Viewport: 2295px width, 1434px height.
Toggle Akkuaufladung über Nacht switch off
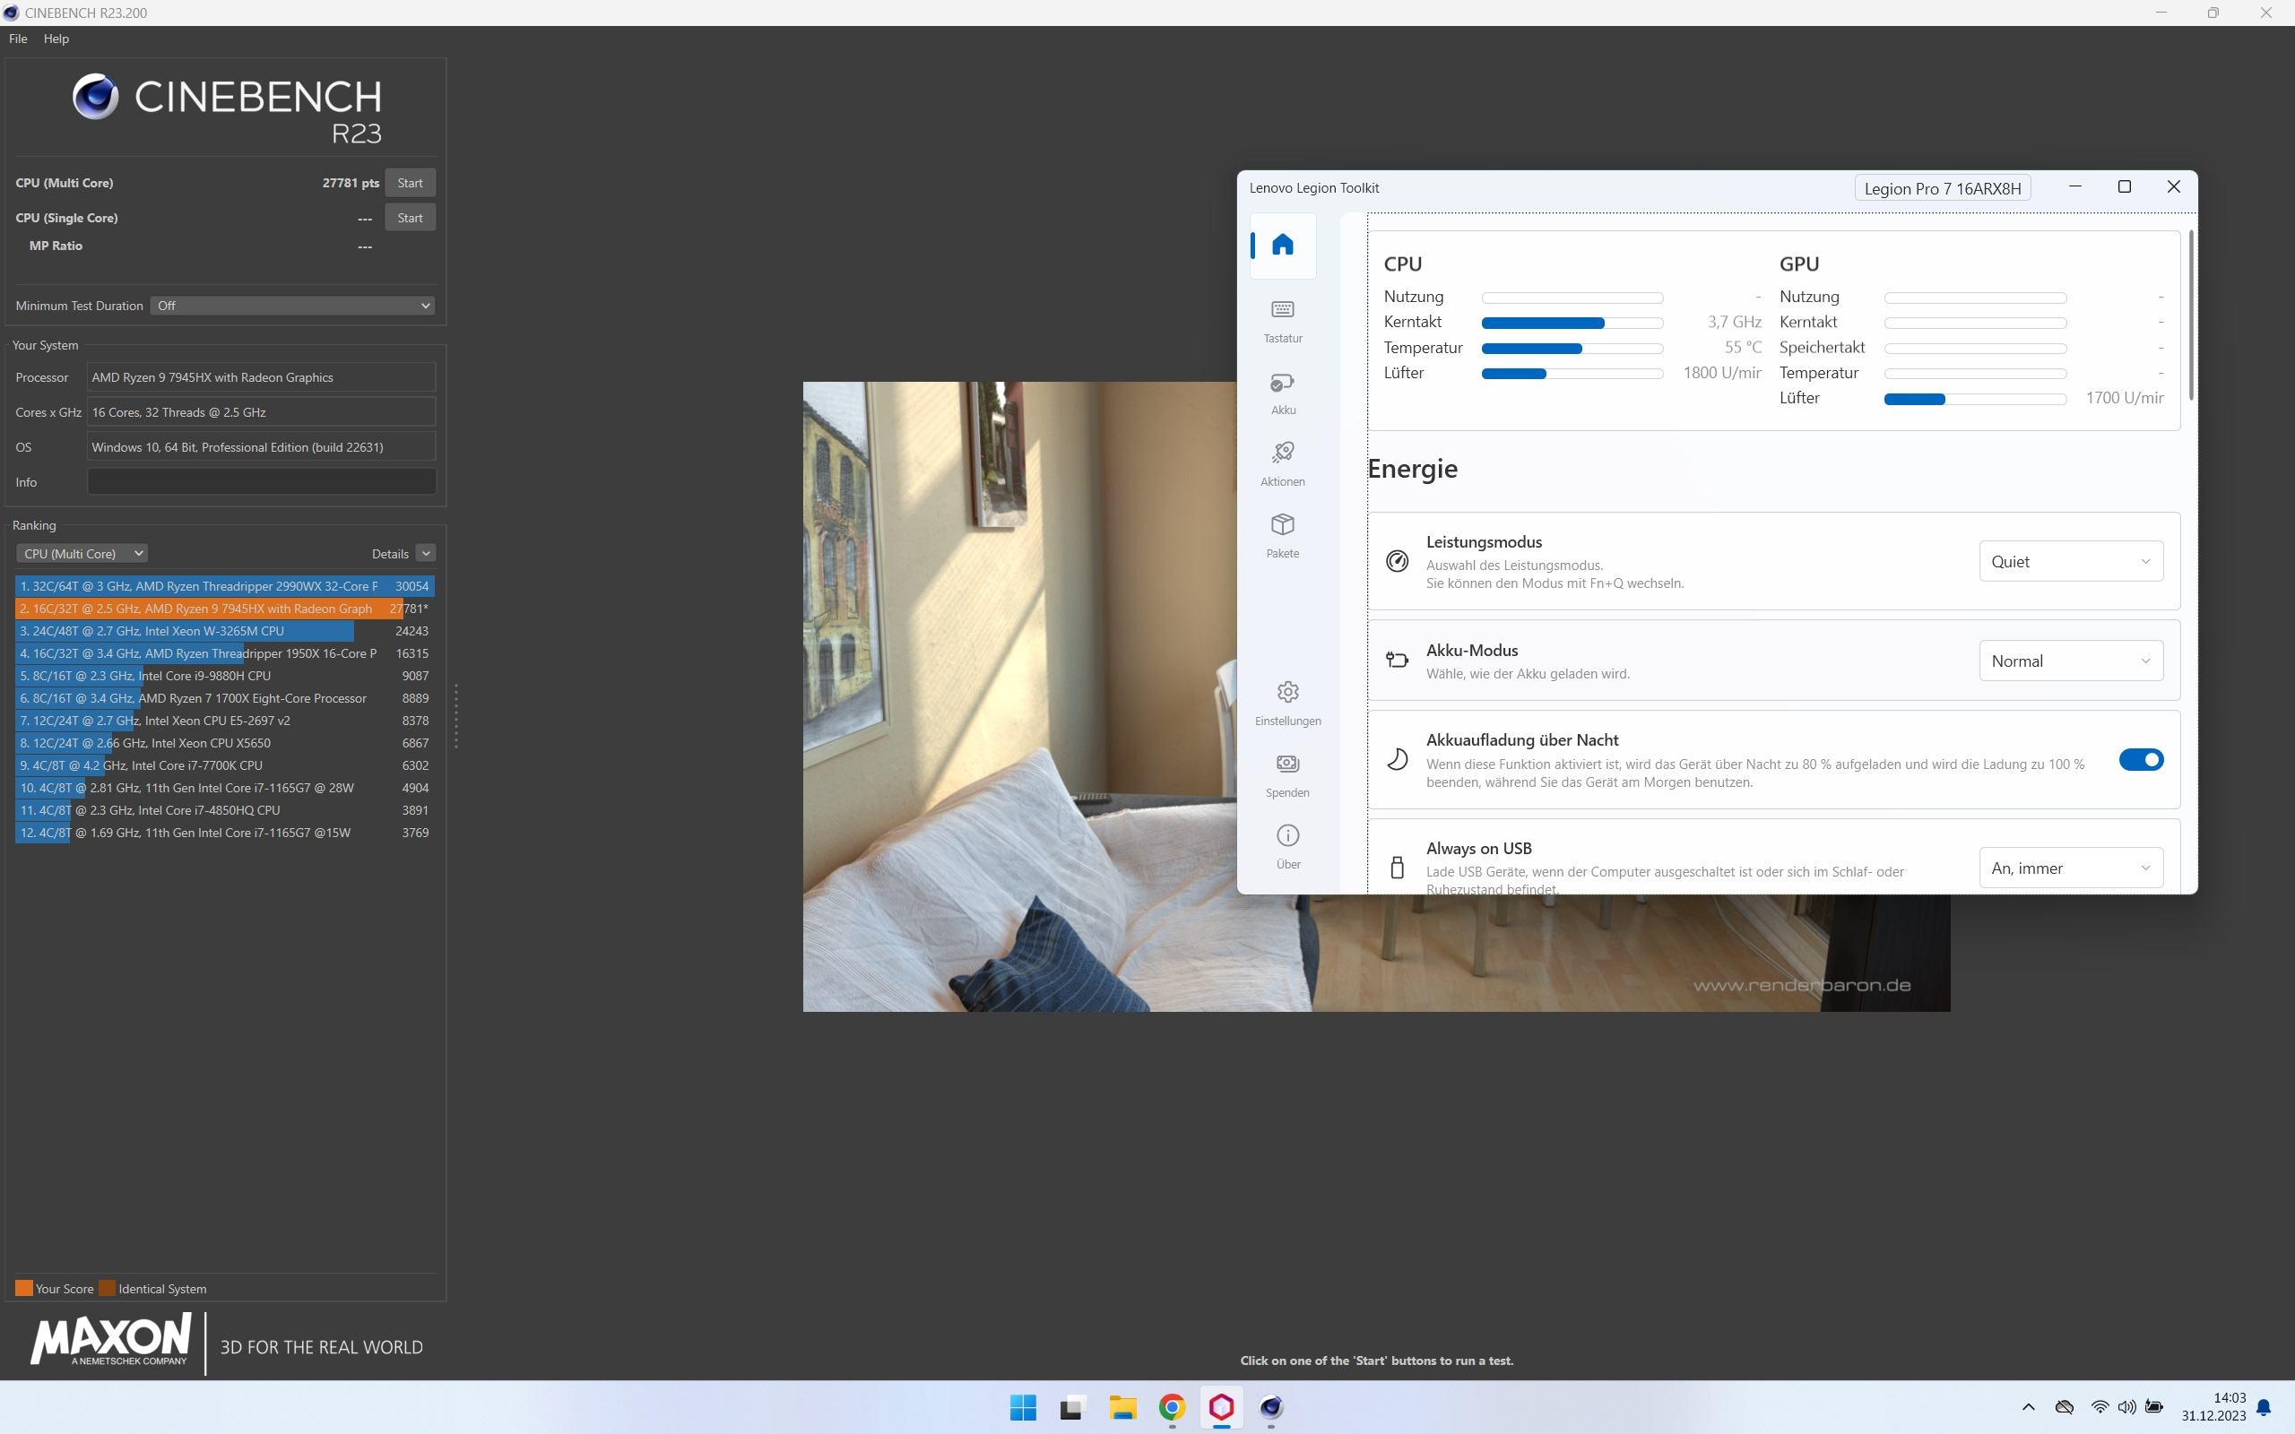pos(2141,760)
